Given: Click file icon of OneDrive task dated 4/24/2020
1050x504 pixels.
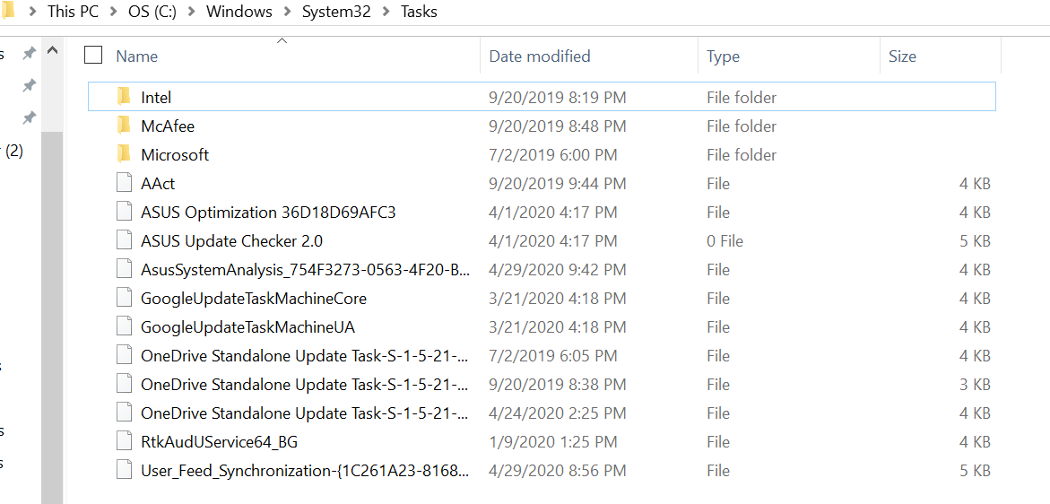Looking at the screenshot, I should pyautogui.click(x=124, y=413).
